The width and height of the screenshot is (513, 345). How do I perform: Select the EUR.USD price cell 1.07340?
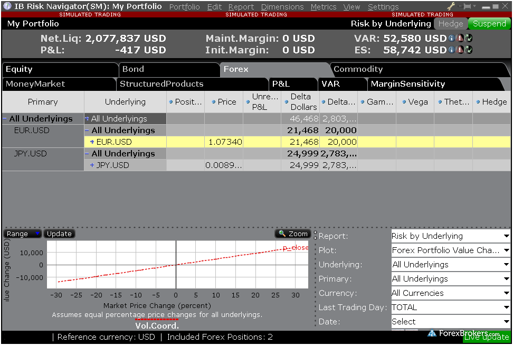click(x=224, y=142)
